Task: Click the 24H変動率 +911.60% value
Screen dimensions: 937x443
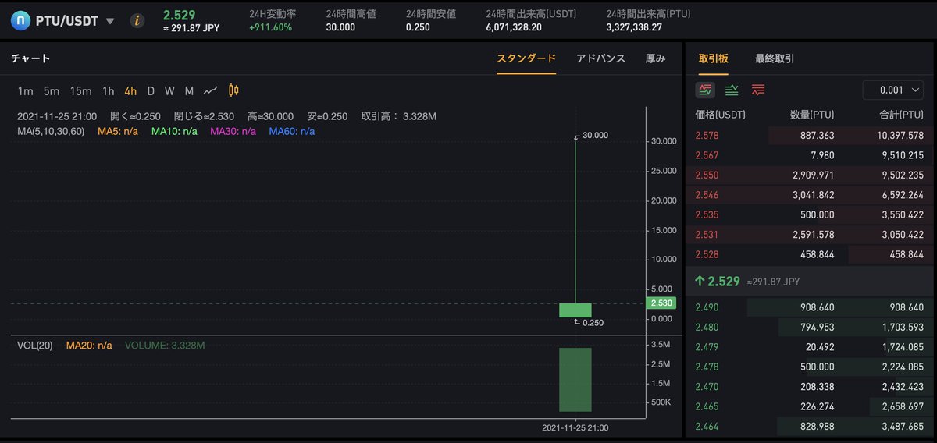Action: (x=270, y=27)
